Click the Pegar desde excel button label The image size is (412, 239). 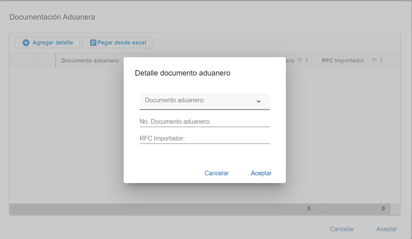click(122, 43)
